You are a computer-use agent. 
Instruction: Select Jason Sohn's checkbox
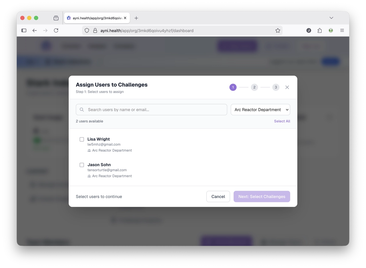point(82,165)
